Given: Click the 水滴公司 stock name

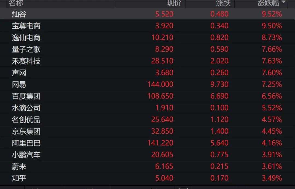Looking at the screenshot, I should [26, 108].
